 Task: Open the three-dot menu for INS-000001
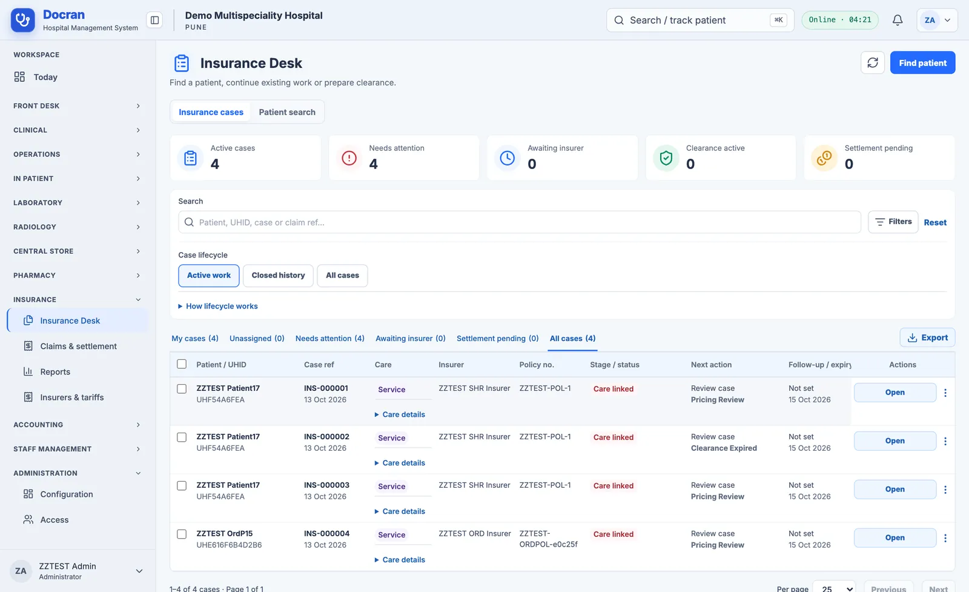click(x=945, y=393)
